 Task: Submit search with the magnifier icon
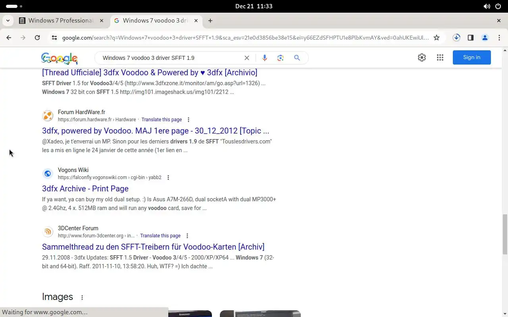[x=297, y=58]
